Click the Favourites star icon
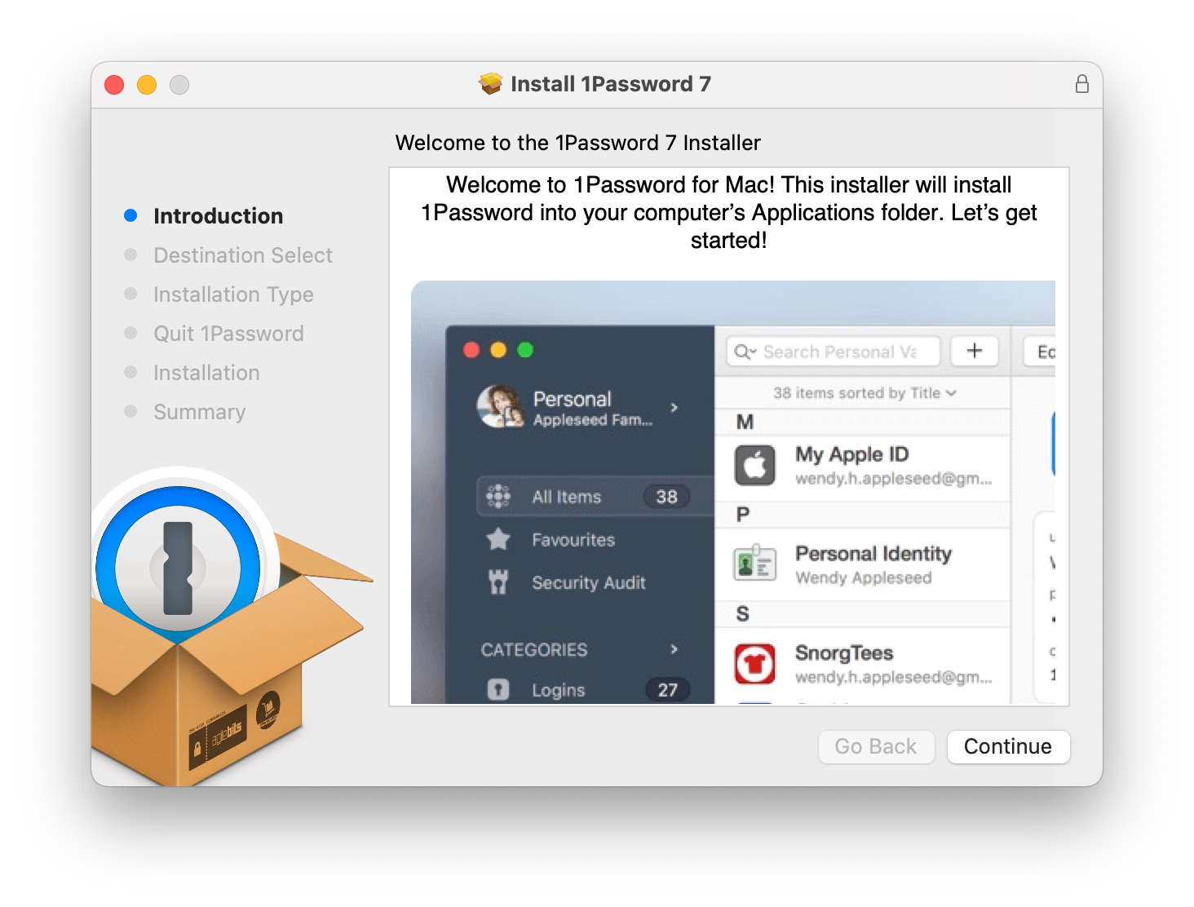The image size is (1194, 907). pos(497,539)
